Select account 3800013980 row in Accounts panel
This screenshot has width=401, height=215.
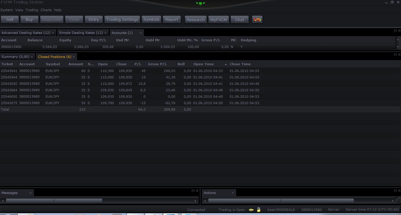pyautogui.click(x=198, y=47)
